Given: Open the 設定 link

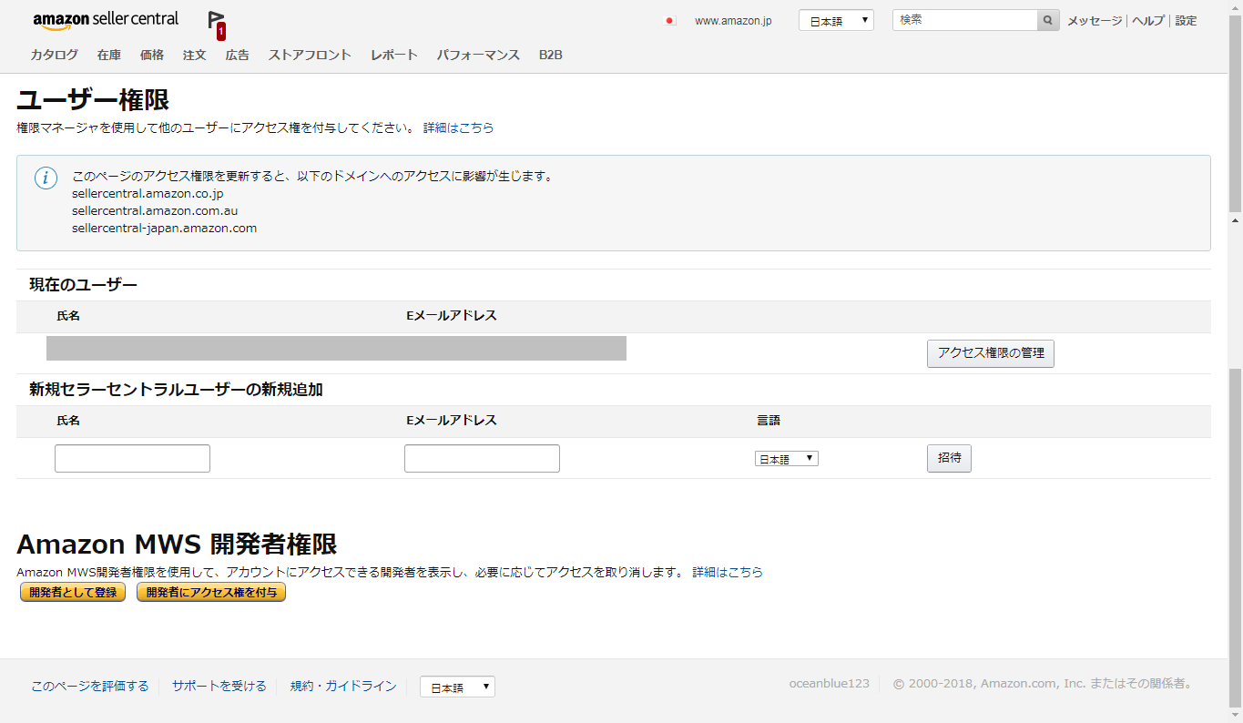Looking at the screenshot, I should click(x=1186, y=20).
